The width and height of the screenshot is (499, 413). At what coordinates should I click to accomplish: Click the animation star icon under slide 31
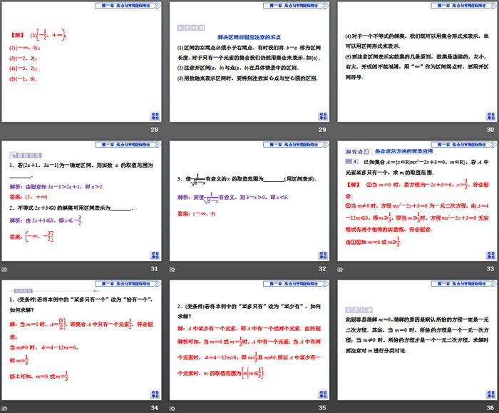pyautogui.click(x=4, y=269)
